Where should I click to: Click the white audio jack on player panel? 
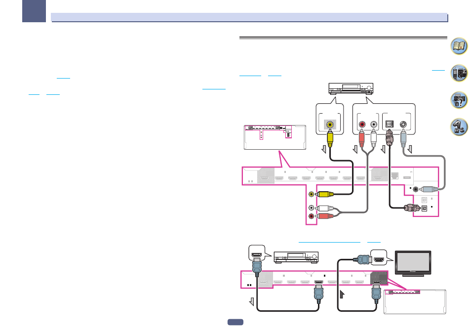373,124
